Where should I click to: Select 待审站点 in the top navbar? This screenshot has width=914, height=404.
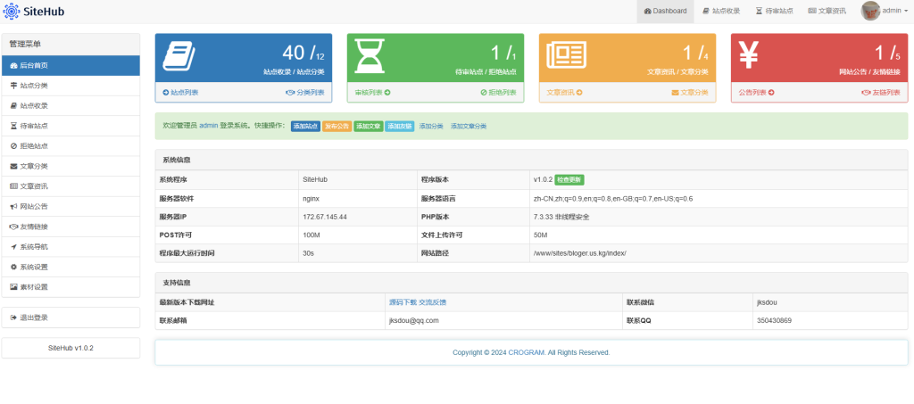[774, 11]
